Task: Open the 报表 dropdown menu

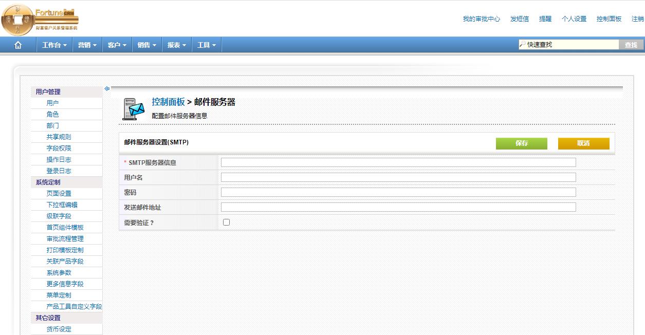Action: point(177,45)
